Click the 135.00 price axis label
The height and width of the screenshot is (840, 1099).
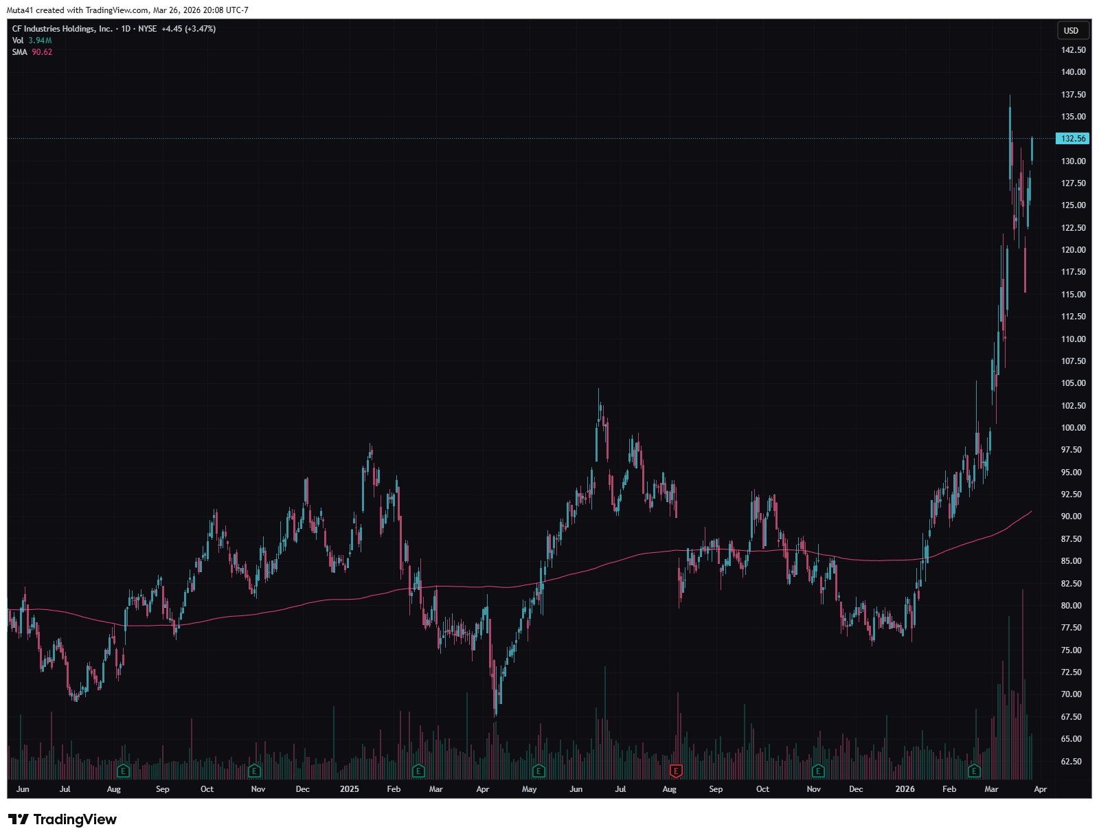tap(1074, 117)
